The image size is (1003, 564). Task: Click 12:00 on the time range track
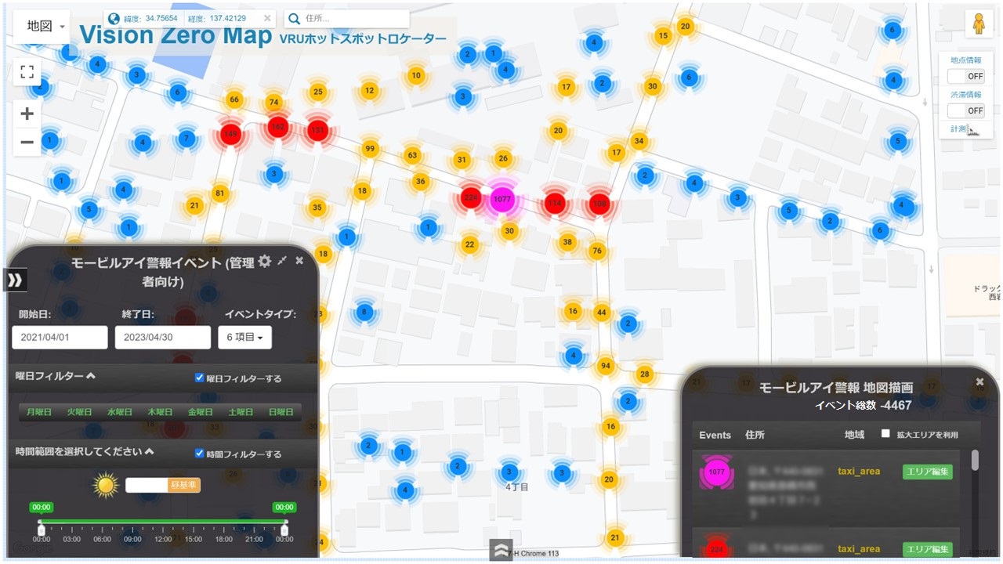pyautogui.click(x=163, y=522)
